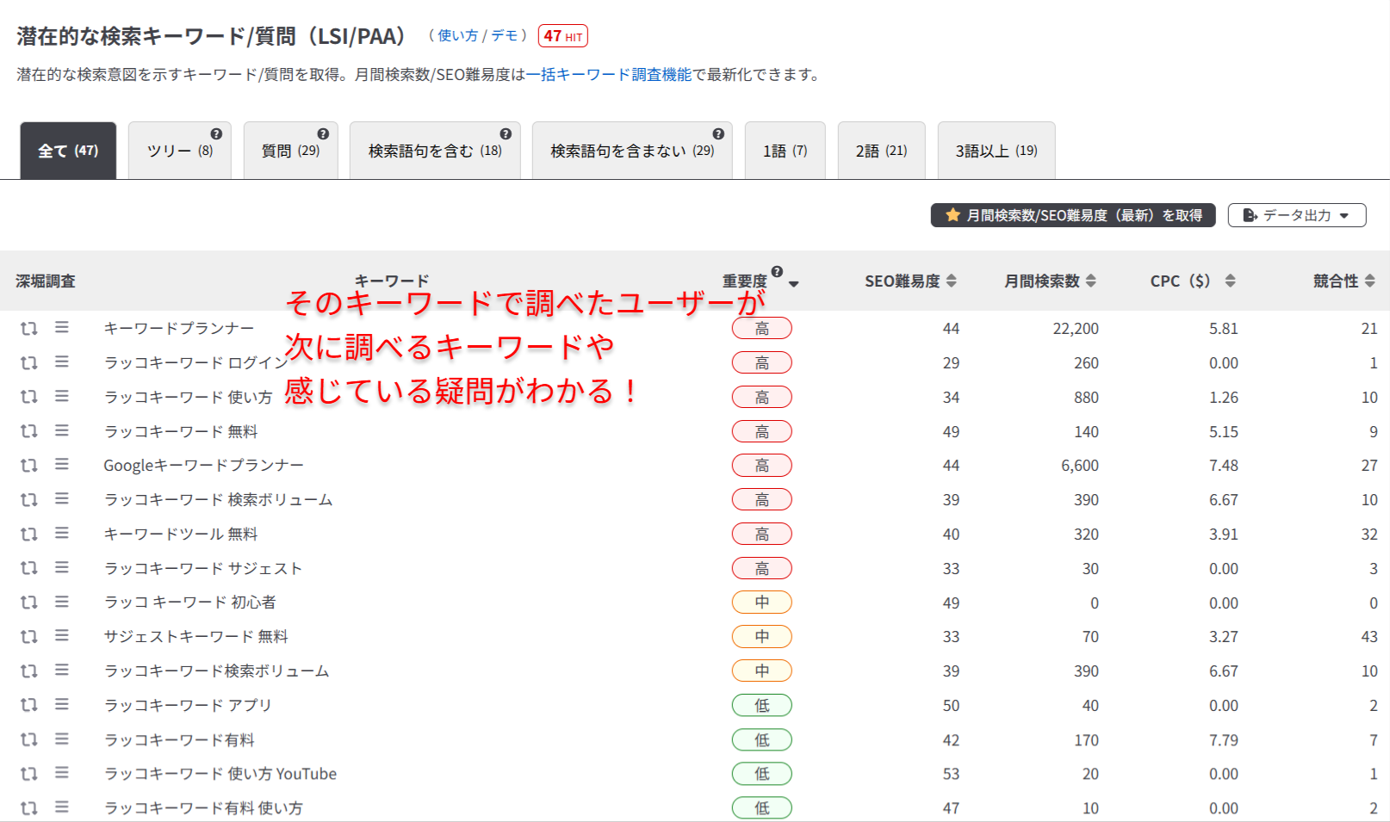Open the 使い方 link in header

tap(457, 36)
